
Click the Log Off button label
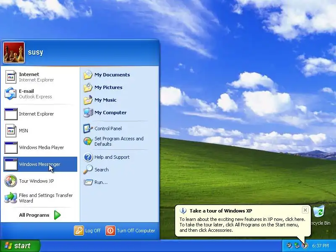93,231
